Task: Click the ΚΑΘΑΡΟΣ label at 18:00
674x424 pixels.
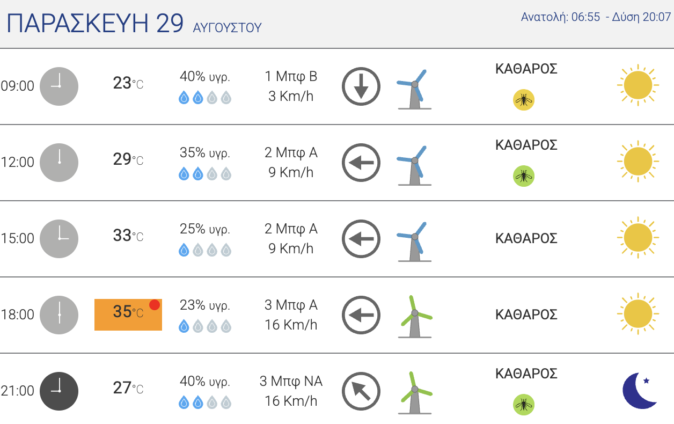Action: pyautogui.click(x=526, y=315)
